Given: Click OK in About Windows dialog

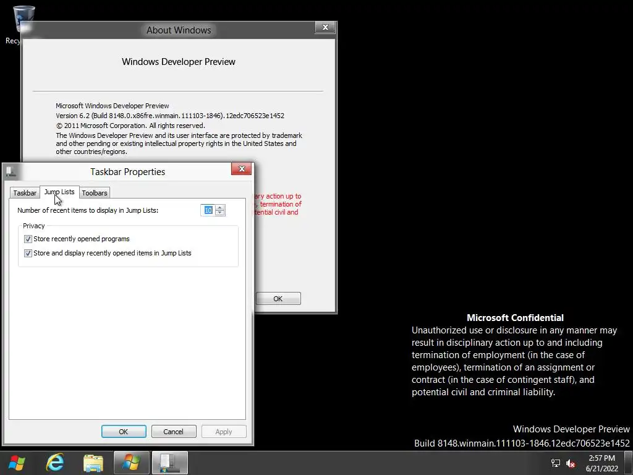Looking at the screenshot, I should 278,299.
